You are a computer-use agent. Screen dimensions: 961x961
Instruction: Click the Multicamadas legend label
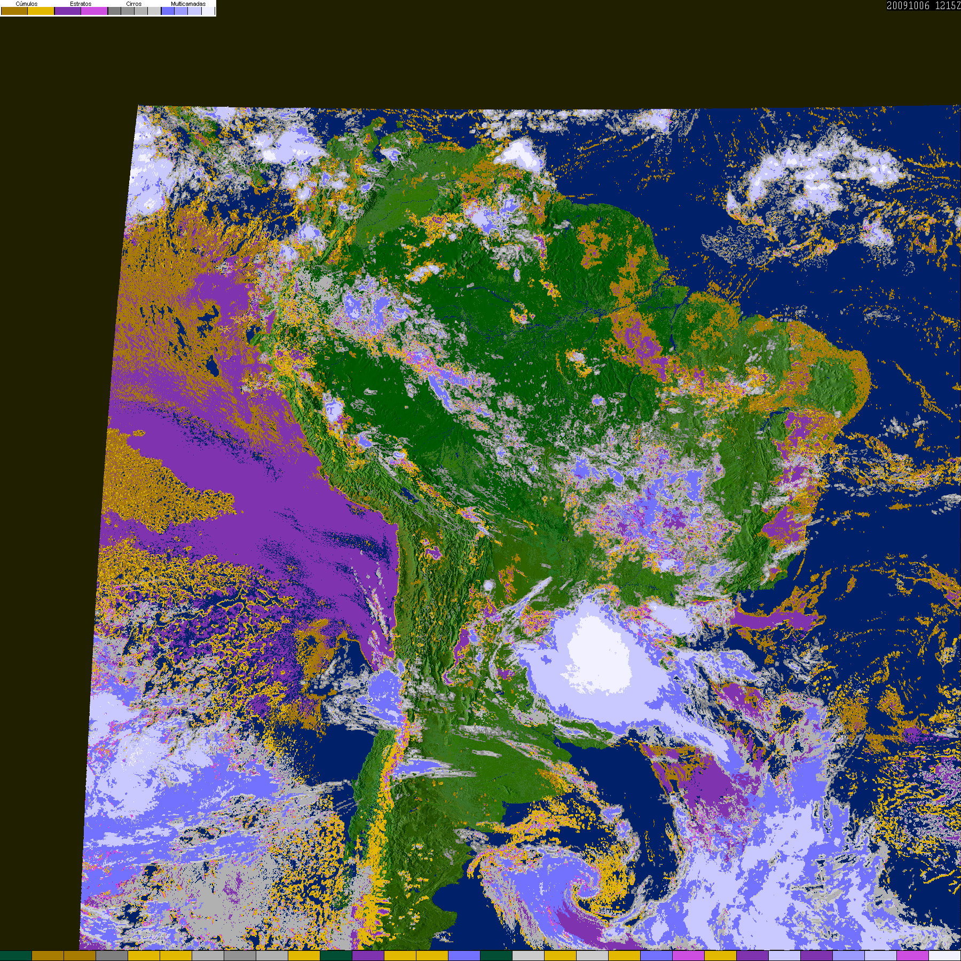(188, 4)
